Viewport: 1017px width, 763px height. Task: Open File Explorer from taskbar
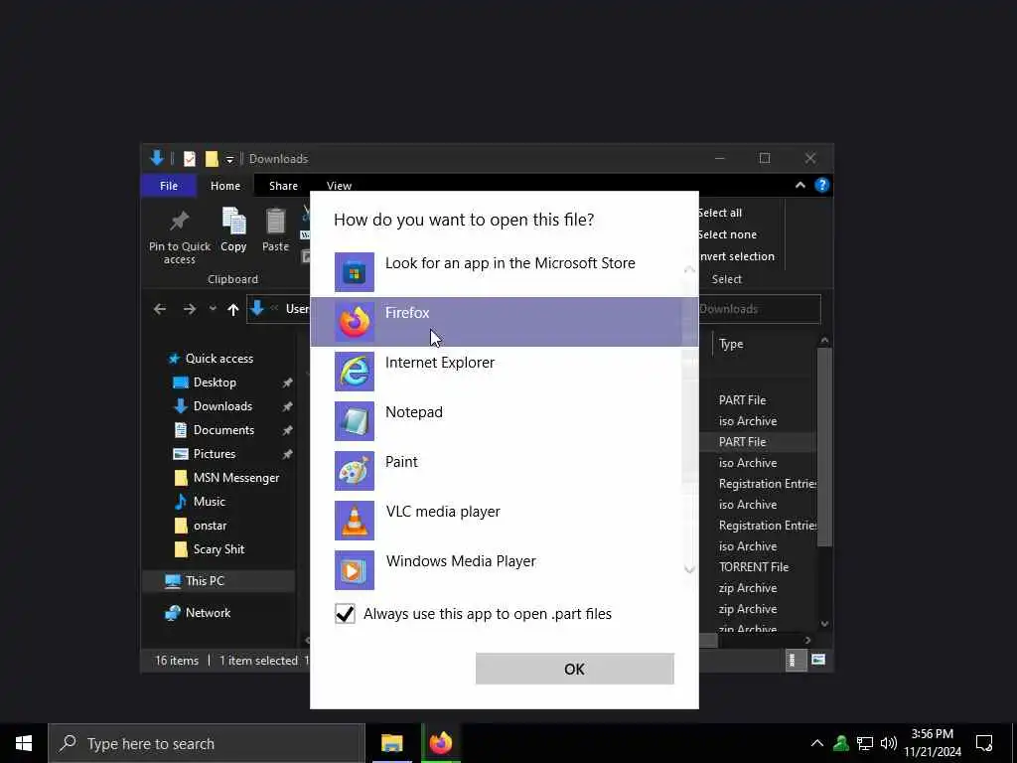(391, 743)
